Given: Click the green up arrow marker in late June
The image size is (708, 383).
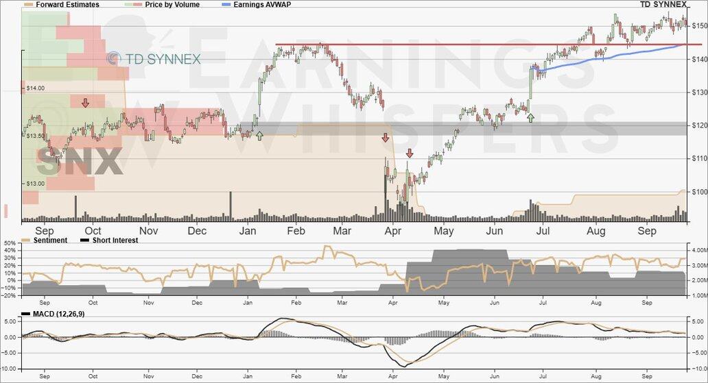Looking at the screenshot, I should point(530,118).
